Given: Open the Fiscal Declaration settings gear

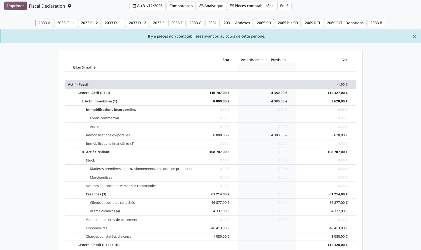Looking at the screenshot, I should [x=69, y=6].
